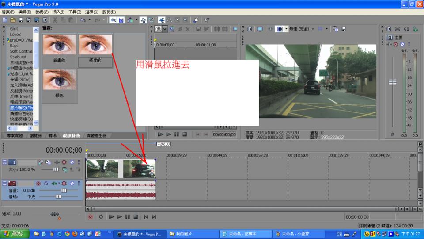Open preview quality 最佳 (完全) dropdown

(313, 29)
